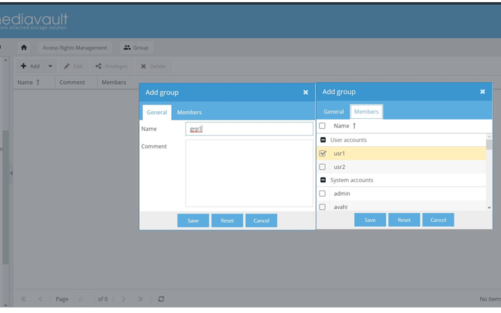Click the sidebar scrollbar up arrow
Image resolution: width=501 pixels, height=313 pixels.
coord(6,60)
